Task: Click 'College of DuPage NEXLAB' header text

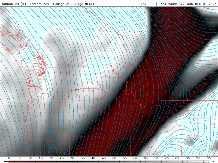Action: [x=75, y=4]
